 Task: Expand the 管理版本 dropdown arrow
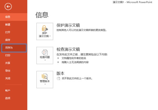(x=45, y=84)
